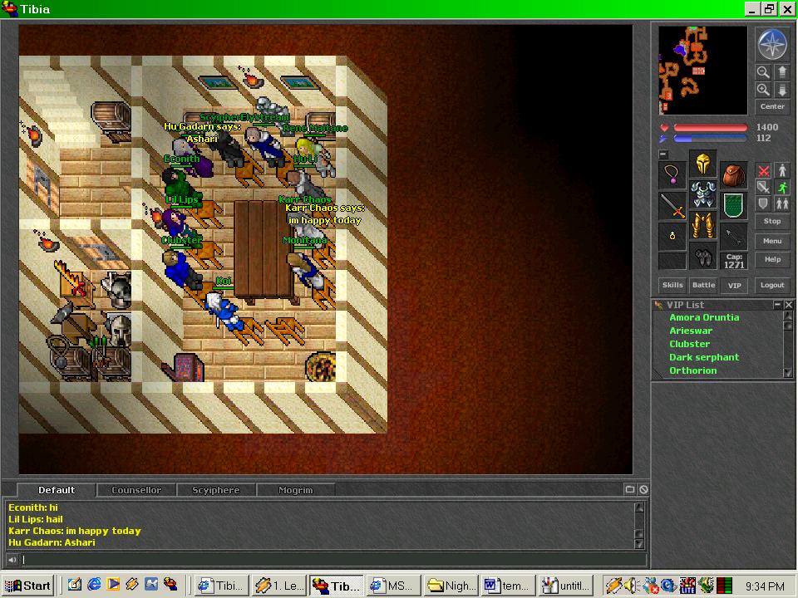Image resolution: width=798 pixels, height=598 pixels.
Task: Select Orthorion in the VIP List
Action: pyautogui.click(x=692, y=370)
